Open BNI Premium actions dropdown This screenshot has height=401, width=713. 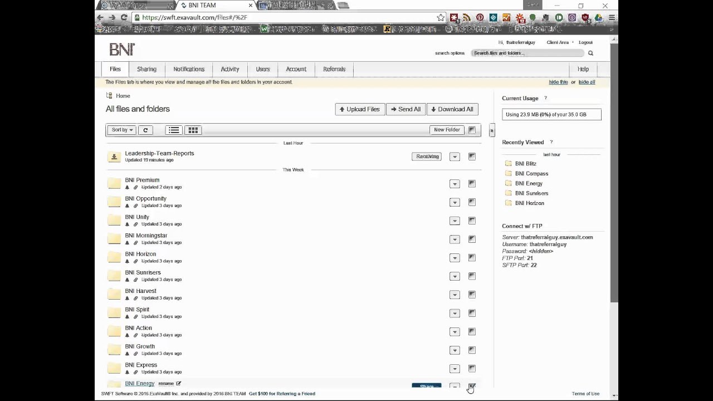[x=455, y=184]
